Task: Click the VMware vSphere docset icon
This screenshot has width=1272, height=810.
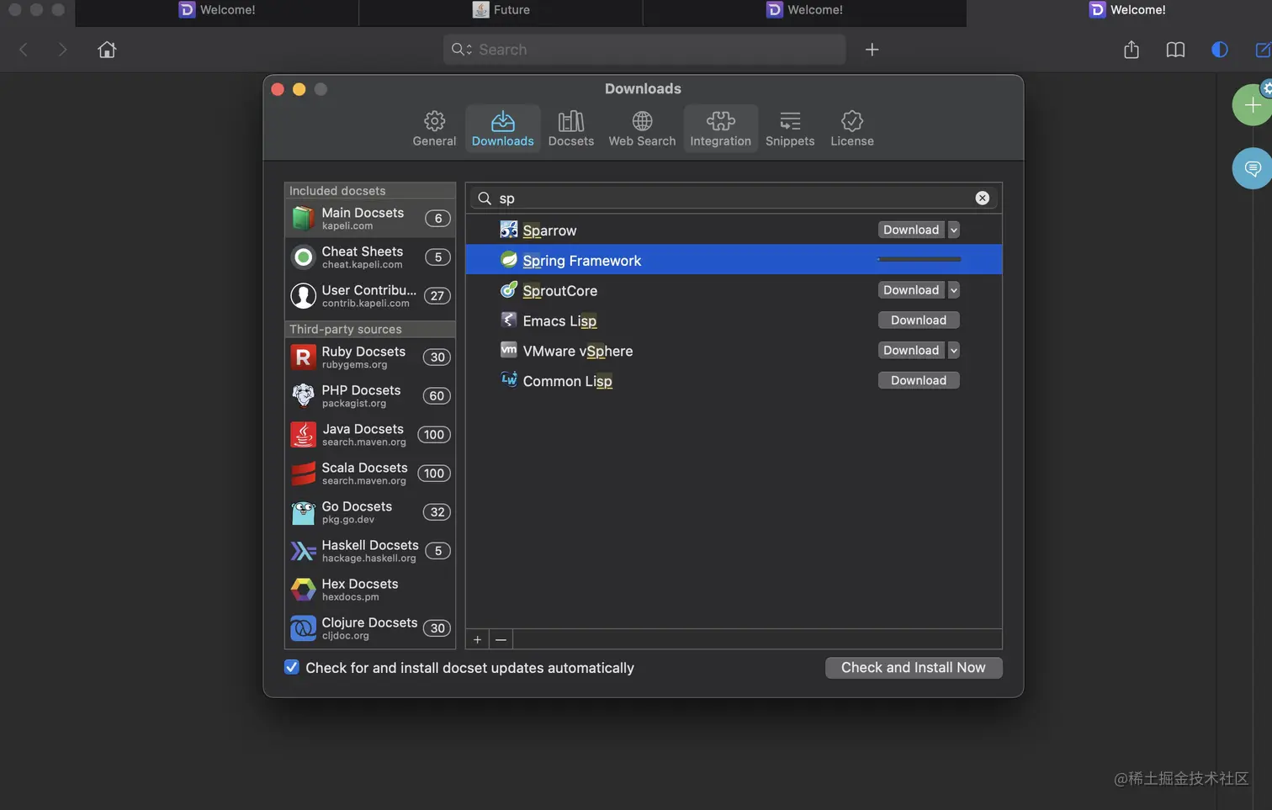Action: point(509,349)
